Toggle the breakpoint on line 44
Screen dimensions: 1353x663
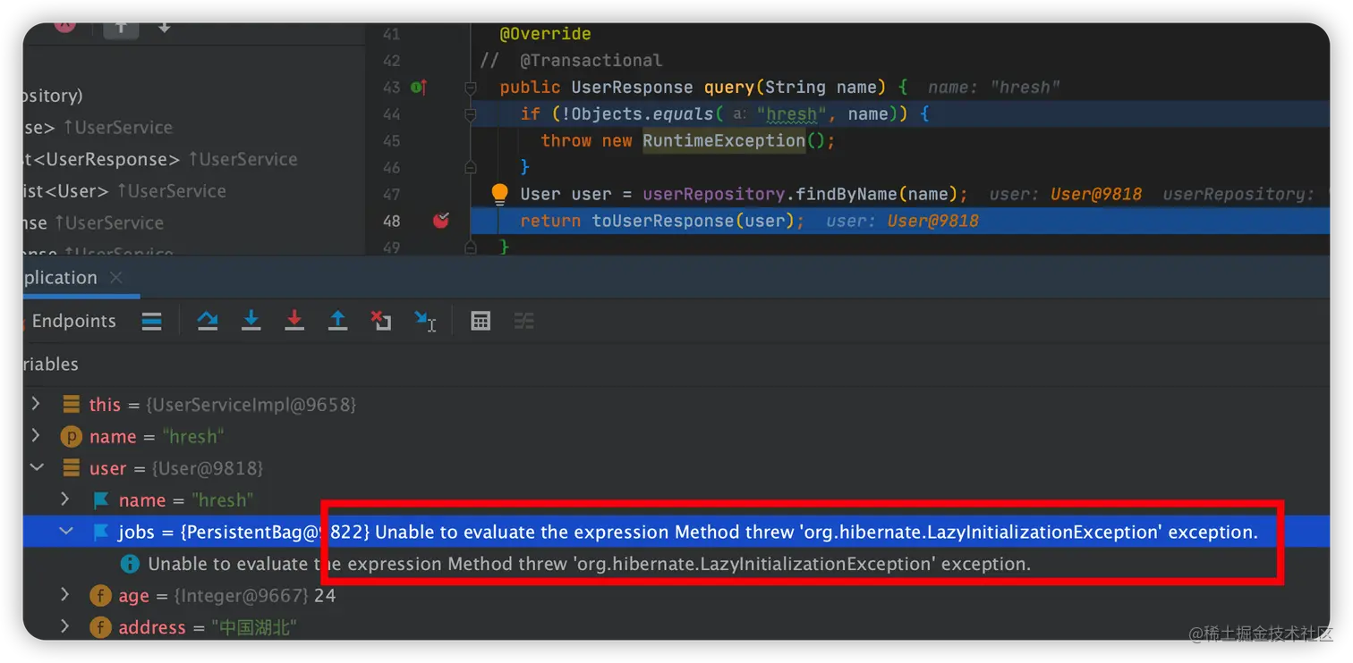click(x=441, y=113)
